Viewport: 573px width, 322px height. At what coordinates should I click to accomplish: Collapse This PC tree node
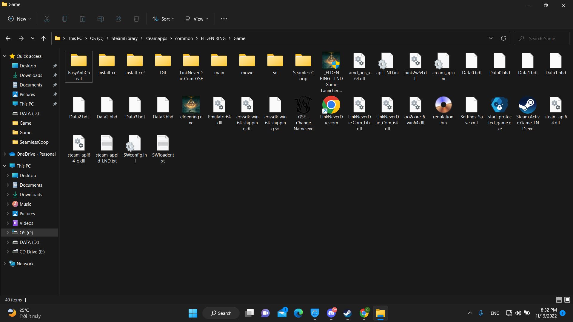[x=4, y=166]
